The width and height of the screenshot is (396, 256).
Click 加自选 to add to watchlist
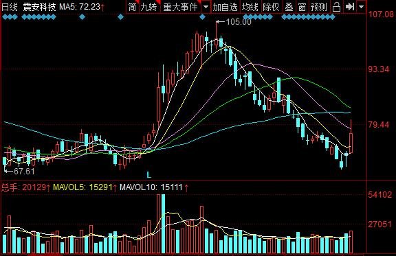click(225, 7)
